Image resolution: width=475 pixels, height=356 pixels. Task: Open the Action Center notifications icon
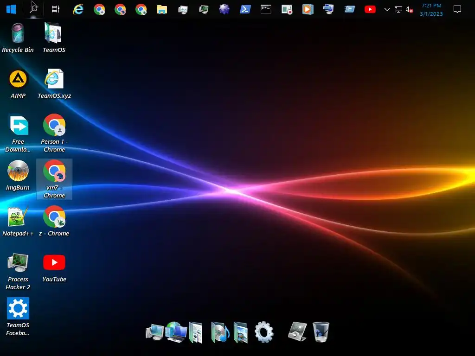(x=457, y=9)
